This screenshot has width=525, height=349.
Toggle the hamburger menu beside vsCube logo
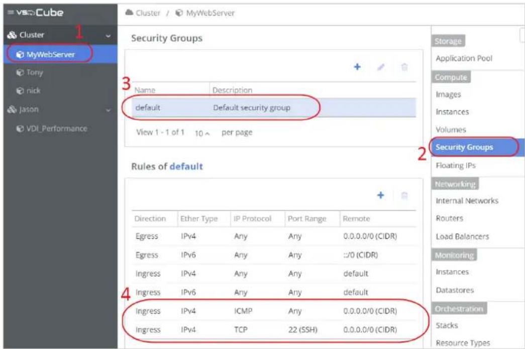click(x=11, y=13)
